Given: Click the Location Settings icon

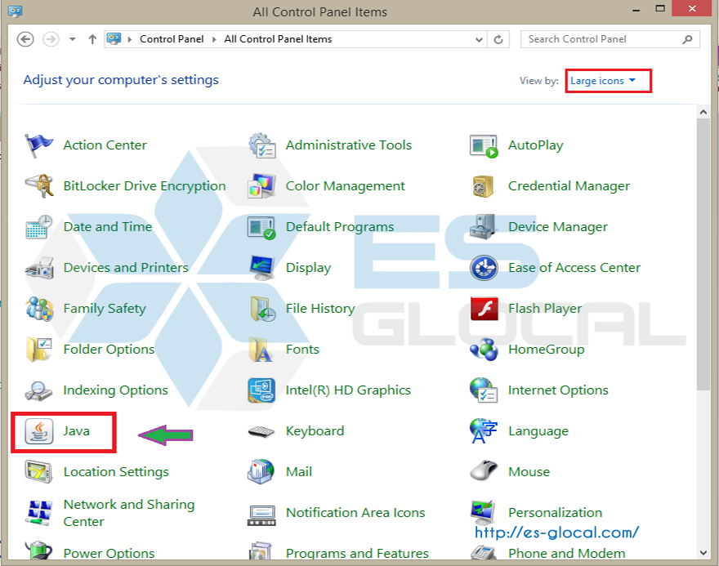Looking at the screenshot, I should [x=38, y=472].
